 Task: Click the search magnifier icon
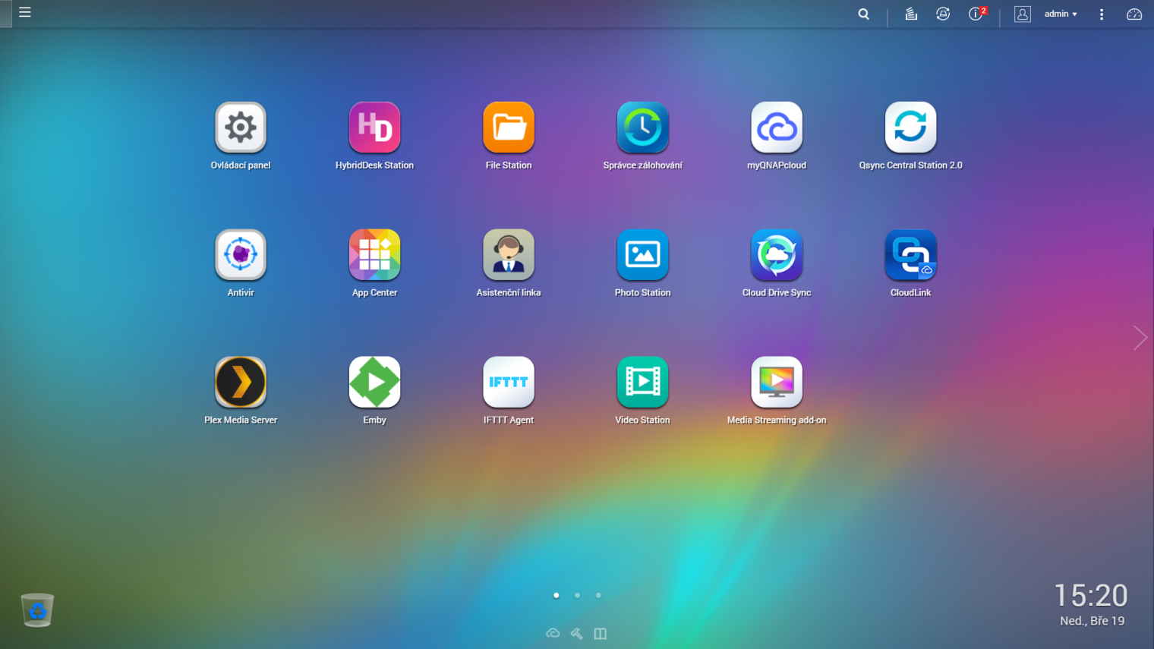863,14
